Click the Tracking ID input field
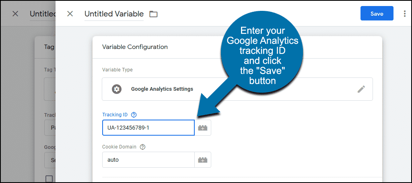Image resolution: width=412 pixels, height=183 pixels. [x=148, y=128]
